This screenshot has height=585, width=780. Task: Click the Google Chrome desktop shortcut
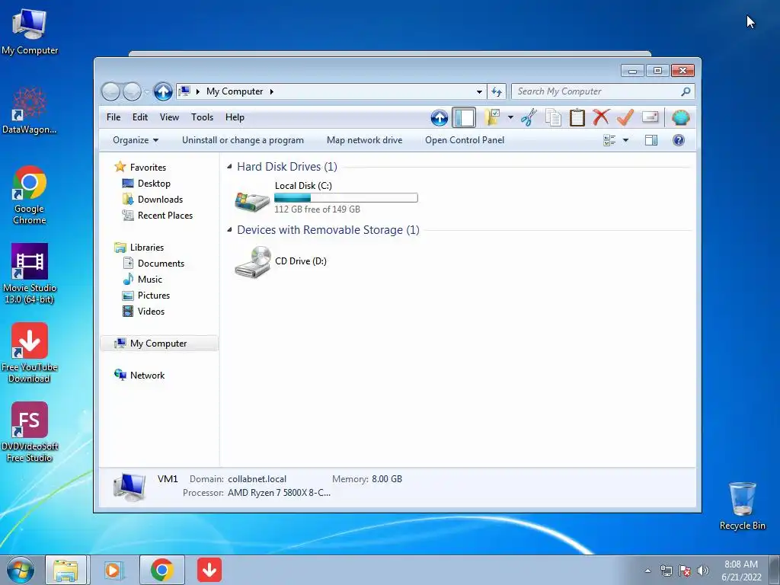30,195
